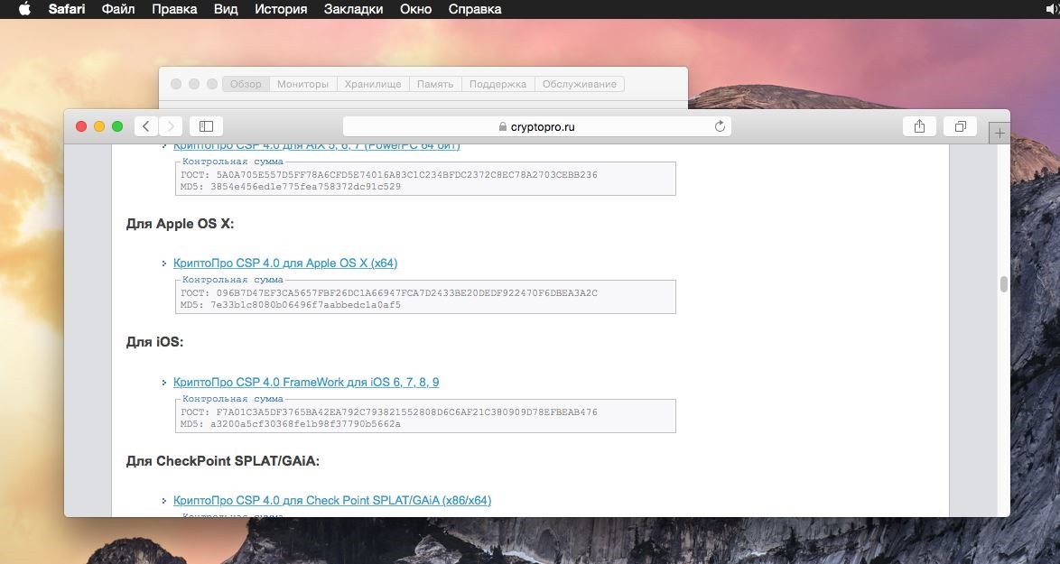This screenshot has width=1060, height=564.
Task: Click the Для iOS heading
Action: point(154,342)
